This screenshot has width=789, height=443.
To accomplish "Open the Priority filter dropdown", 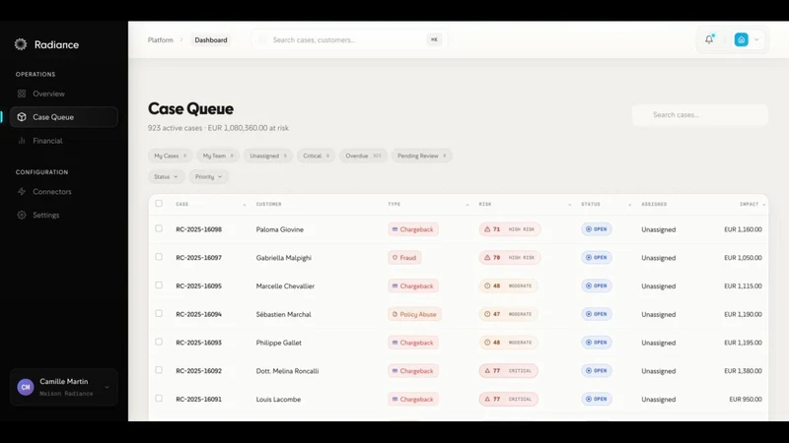I will coord(208,177).
